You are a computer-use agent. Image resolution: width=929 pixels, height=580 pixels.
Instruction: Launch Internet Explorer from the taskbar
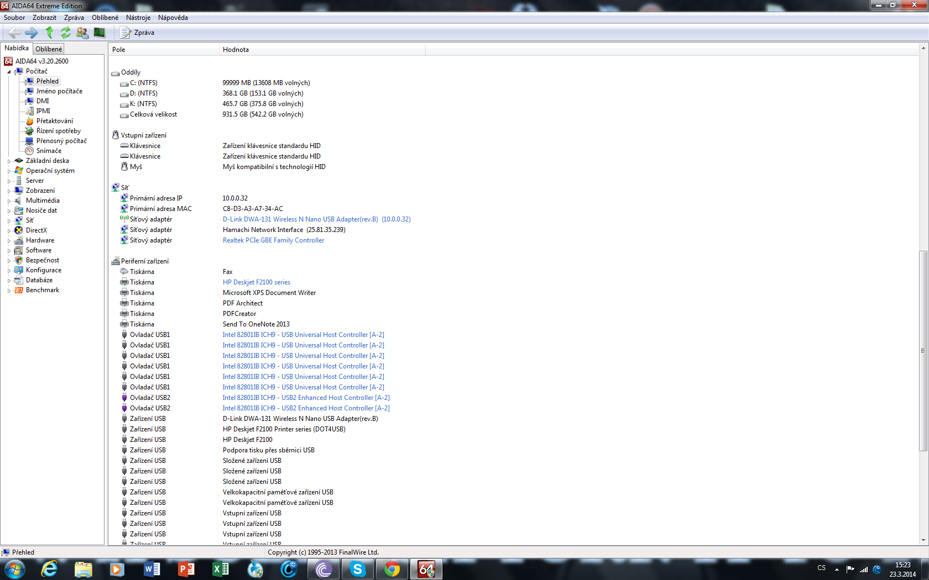[x=49, y=569]
